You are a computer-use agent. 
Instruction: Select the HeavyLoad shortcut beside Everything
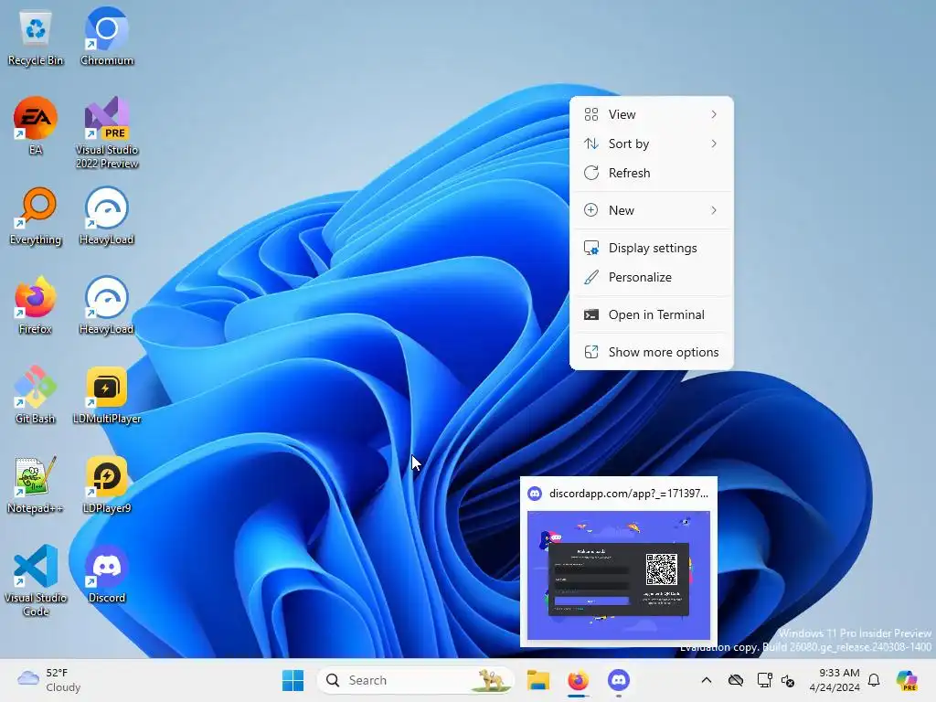107,216
